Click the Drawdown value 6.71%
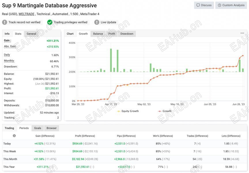The height and width of the screenshot is (173, 249). click(x=55, y=67)
